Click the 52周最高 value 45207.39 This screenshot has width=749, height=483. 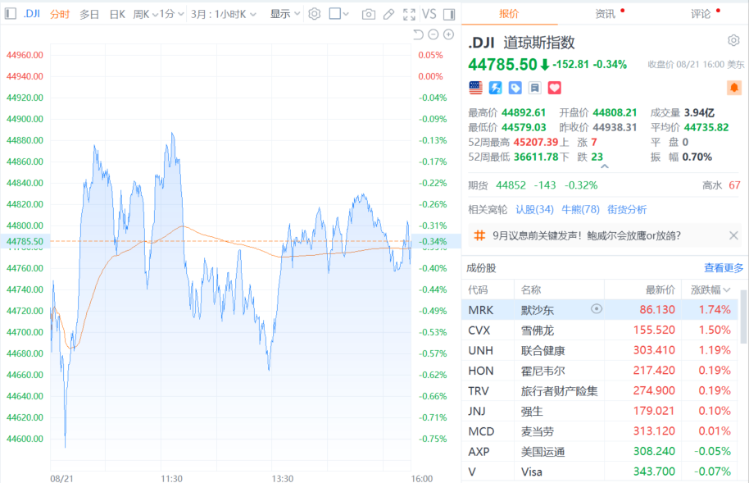tap(535, 142)
